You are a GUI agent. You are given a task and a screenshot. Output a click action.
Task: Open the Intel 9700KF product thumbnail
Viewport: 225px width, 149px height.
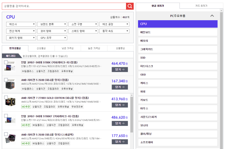click(x=10, y=120)
